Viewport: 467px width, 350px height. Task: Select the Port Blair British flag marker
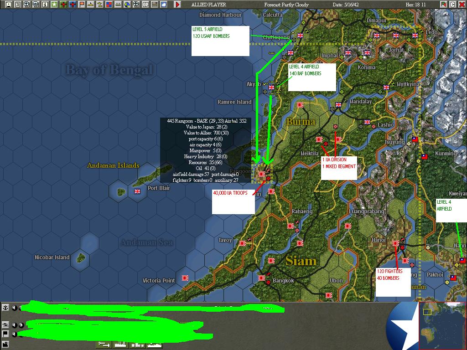pyautogui.click(x=137, y=191)
